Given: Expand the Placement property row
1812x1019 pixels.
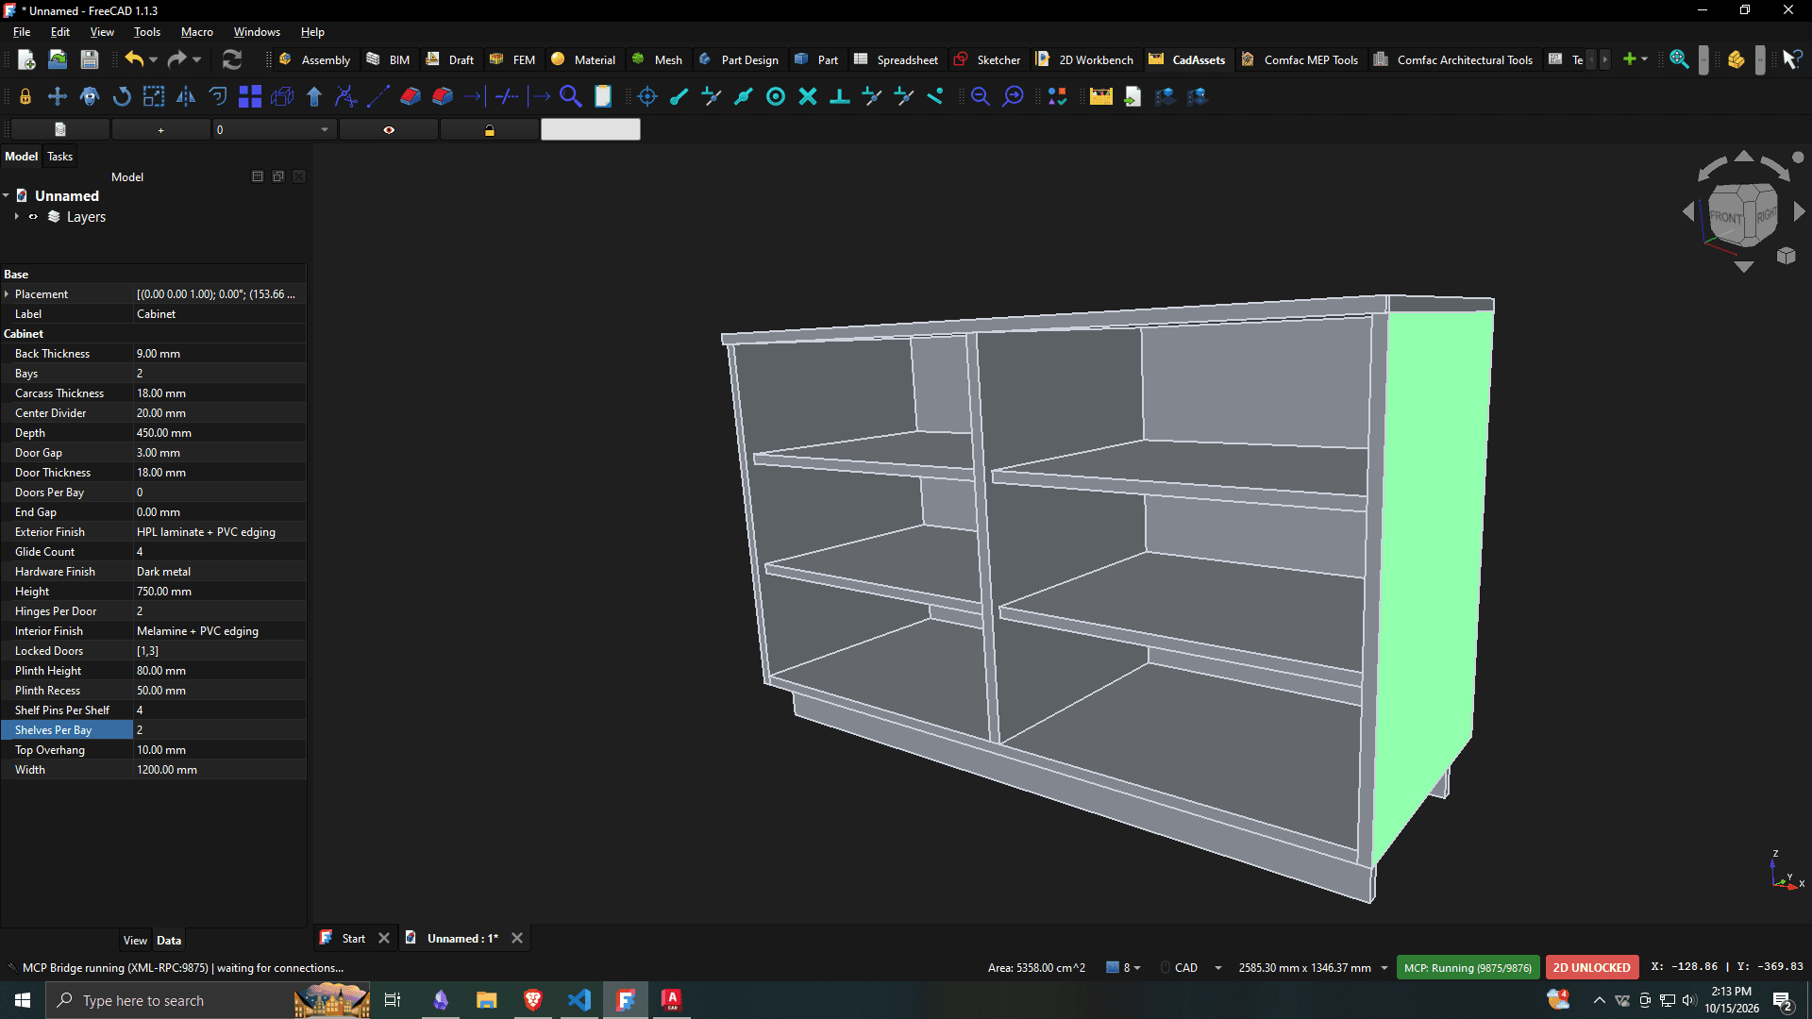Looking at the screenshot, I should click(x=7, y=294).
